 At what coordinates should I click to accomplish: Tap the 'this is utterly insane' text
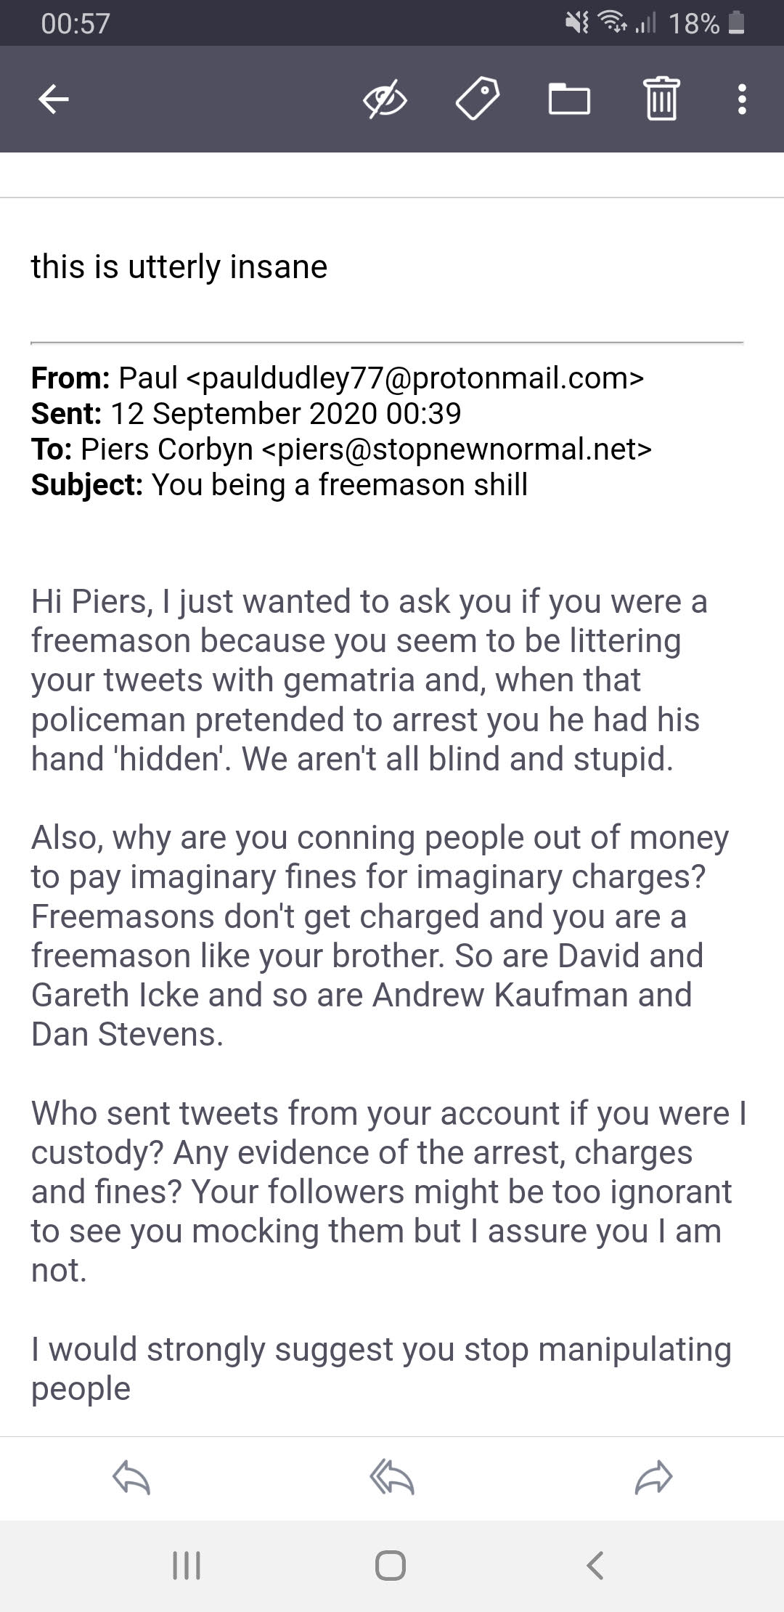(x=179, y=266)
